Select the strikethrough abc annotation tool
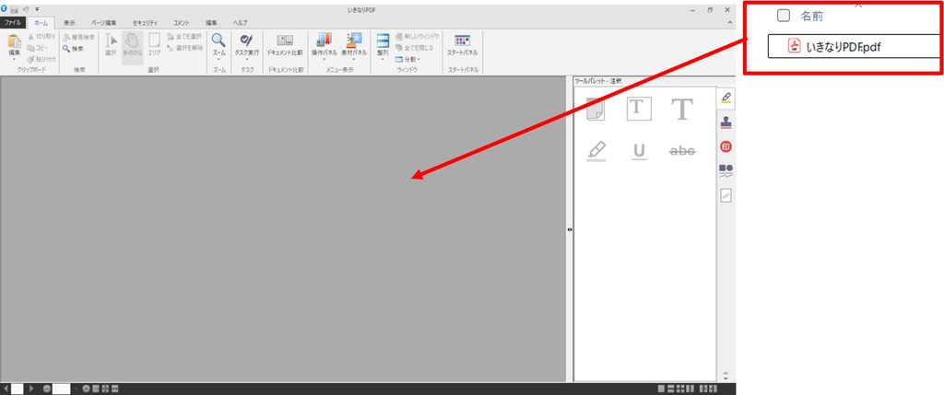The width and height of the screenshot is (944, 395). pos(682,152)
